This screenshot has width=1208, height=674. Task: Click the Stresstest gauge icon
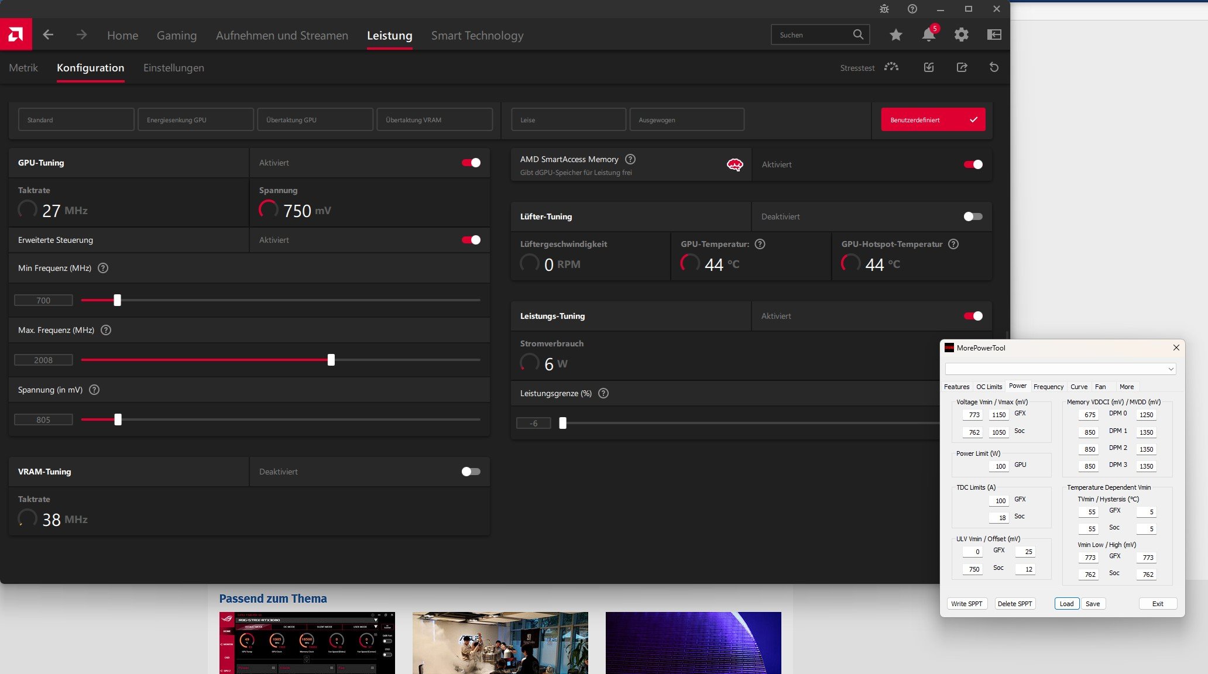(x=891, y=67)
